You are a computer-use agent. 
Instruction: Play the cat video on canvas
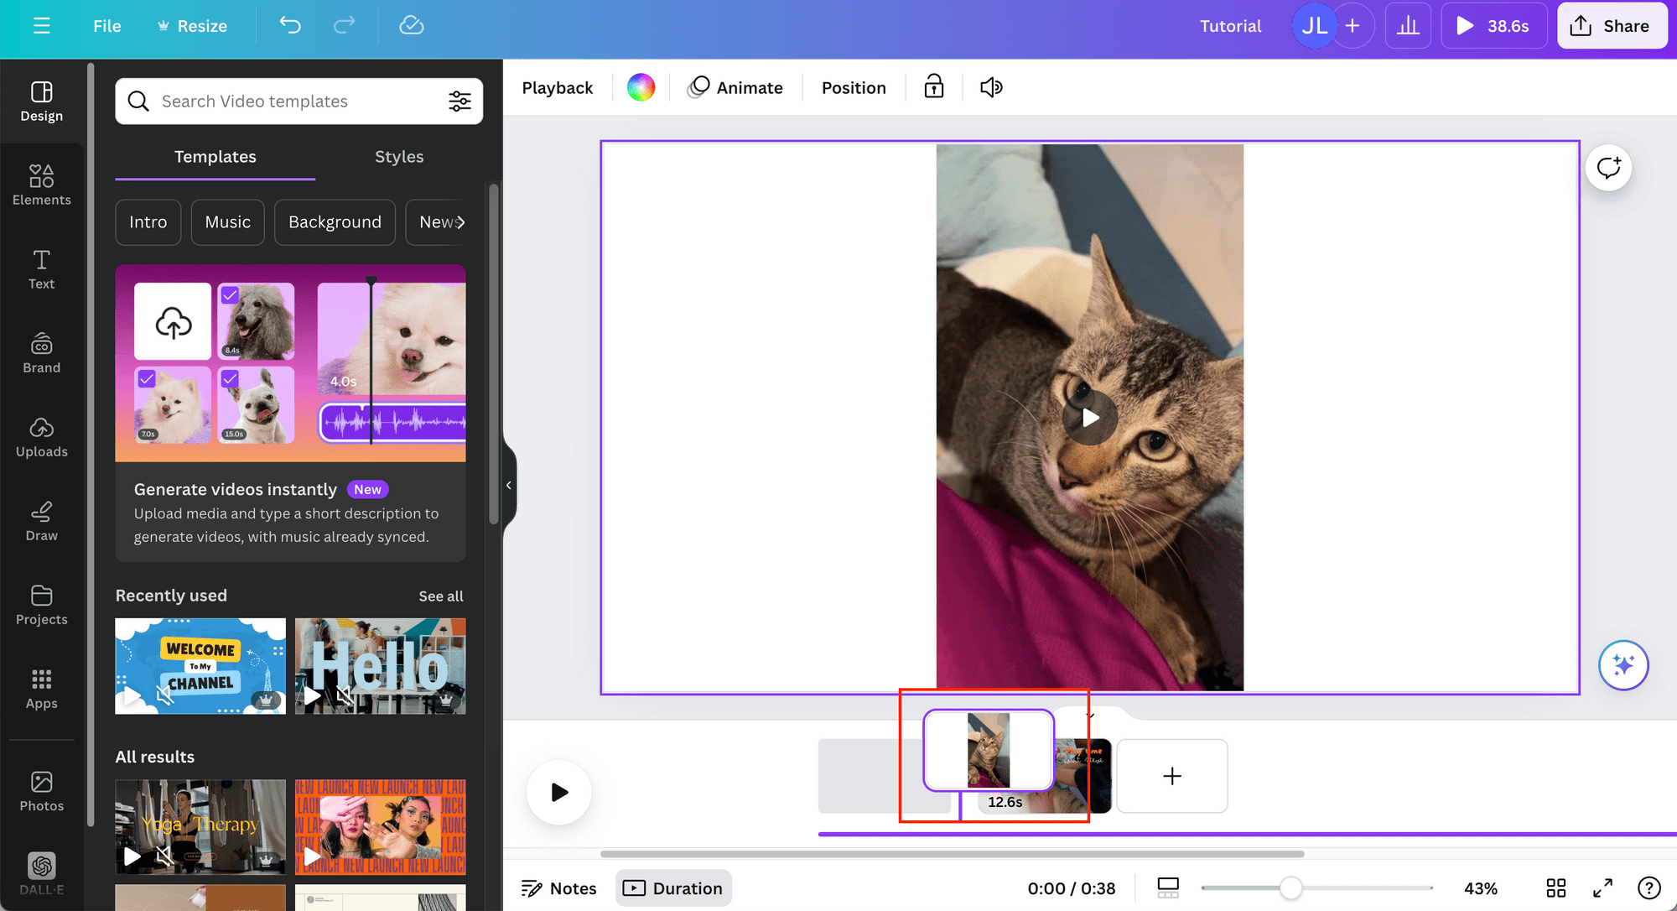click(1089, 417)
